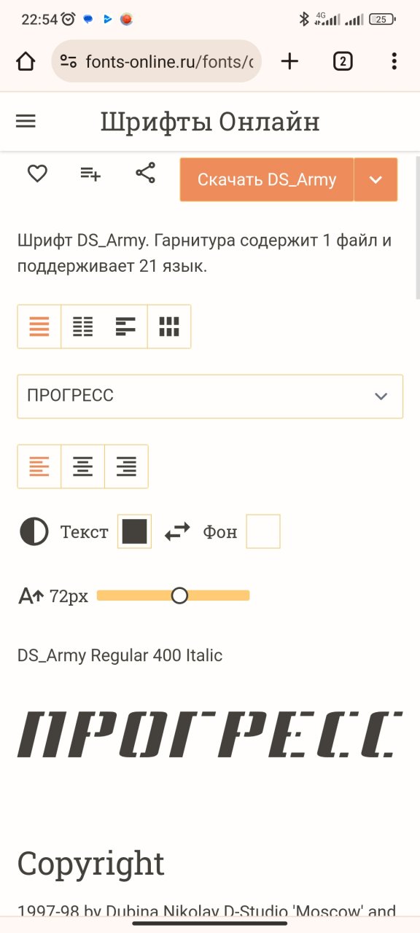Viewport: 420px width, 933px height.
Task: Select the list view layout
Action: pos(39,327)
